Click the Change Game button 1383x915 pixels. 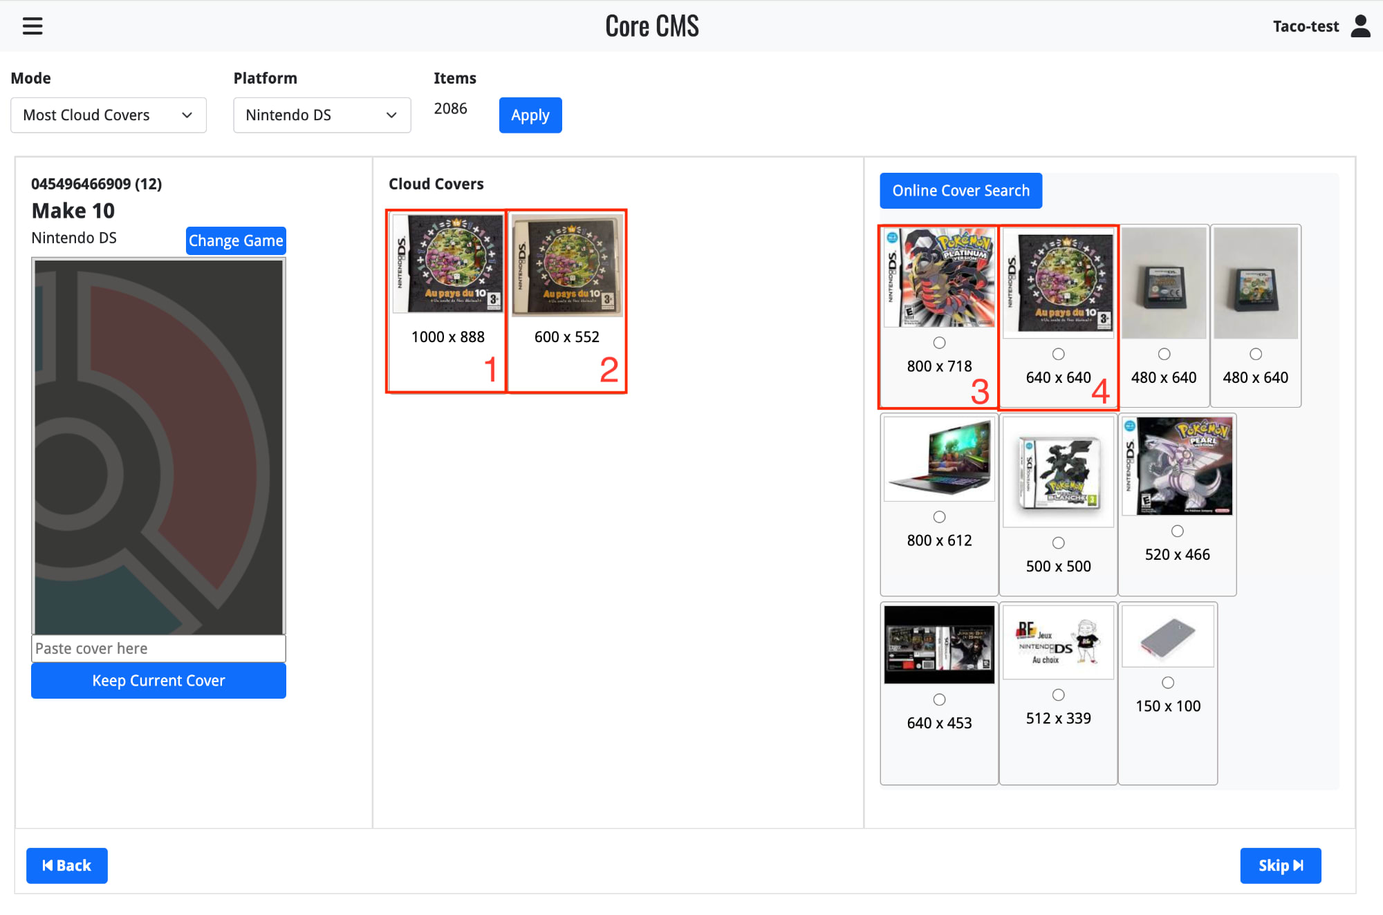pos(236,240)
